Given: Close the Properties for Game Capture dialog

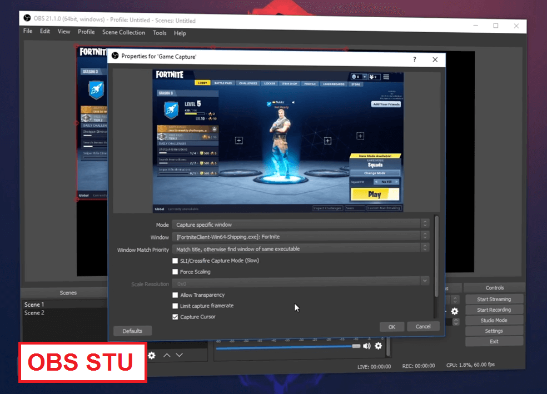Looking at the screenshot, I should tap(435, 59).
